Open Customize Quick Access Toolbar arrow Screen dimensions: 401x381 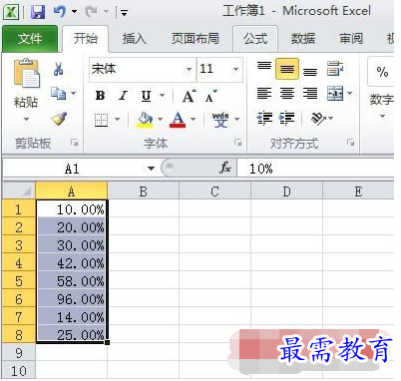point(125,13)
